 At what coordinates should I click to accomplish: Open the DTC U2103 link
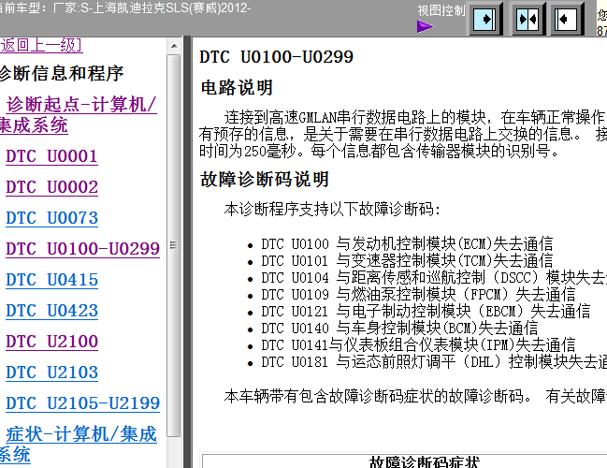(x=51, y=373)
